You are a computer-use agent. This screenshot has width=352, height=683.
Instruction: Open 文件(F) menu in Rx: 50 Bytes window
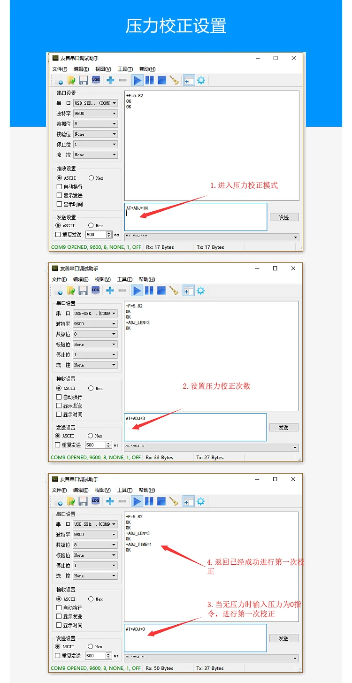[60, 490]
